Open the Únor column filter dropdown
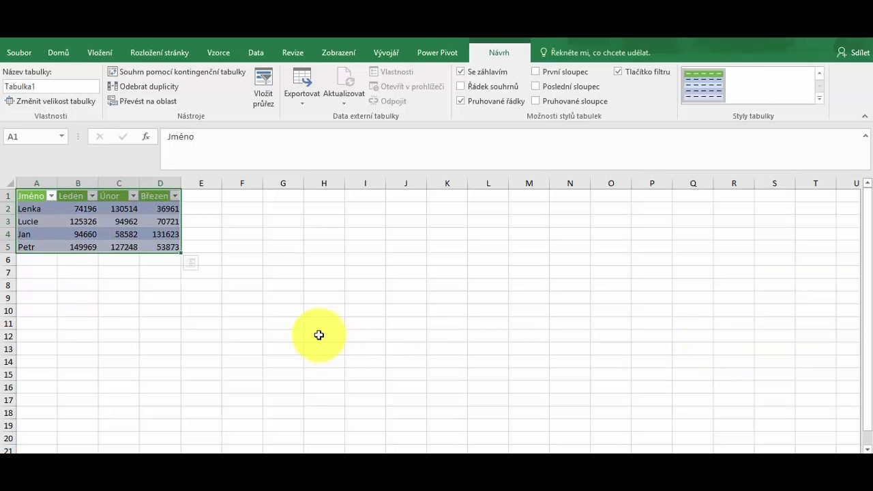 pyautogui.click(x=133, y=196)
